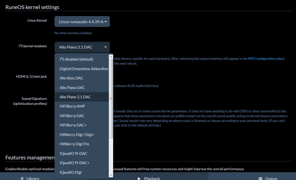Screen dimensions: 296x180
Task: Select Allo Boss DAC from list
Action: [x=71, y=78]
